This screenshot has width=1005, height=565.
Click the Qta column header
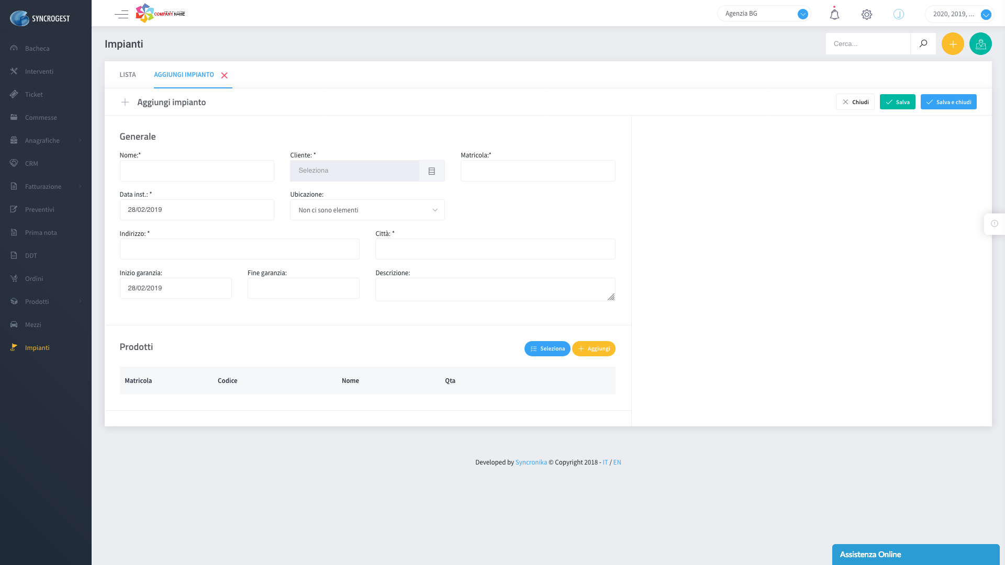point(450,381)
